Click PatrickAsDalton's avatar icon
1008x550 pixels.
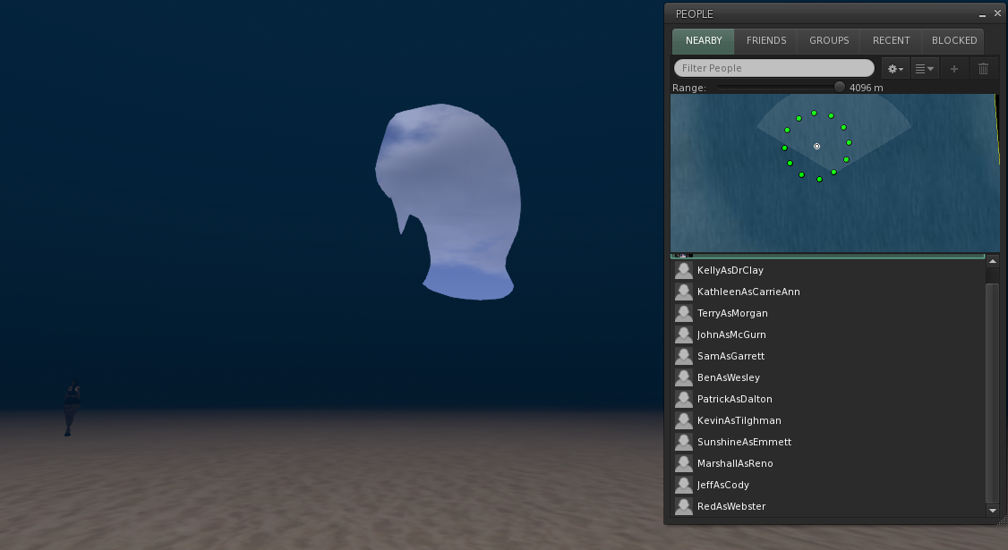point(683,399)
